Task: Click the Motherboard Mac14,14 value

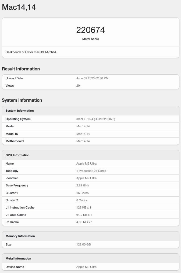Action: tap(83, 141)
